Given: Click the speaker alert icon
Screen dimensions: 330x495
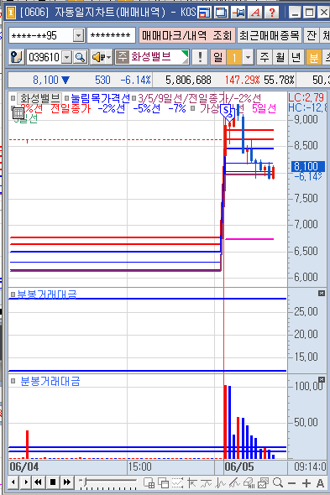Looking at the screenshot, I should point(98,57).
